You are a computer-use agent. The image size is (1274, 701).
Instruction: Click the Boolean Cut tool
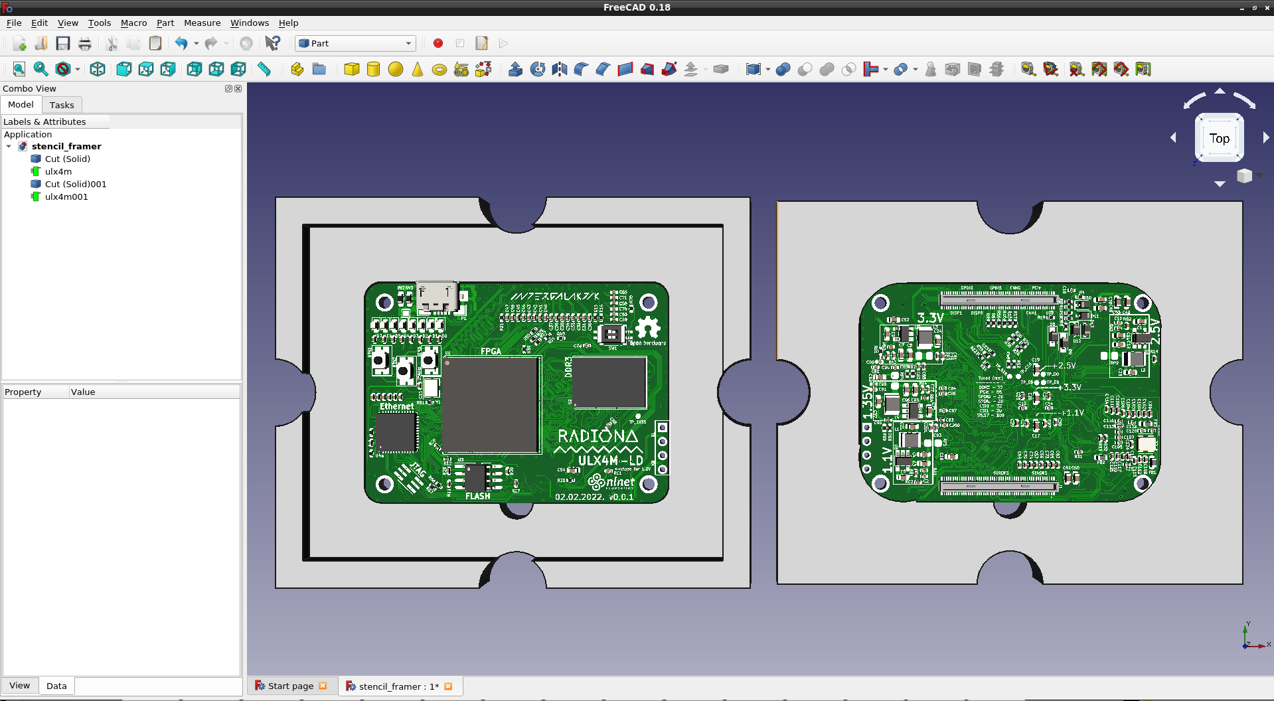[x=805, y=69]
